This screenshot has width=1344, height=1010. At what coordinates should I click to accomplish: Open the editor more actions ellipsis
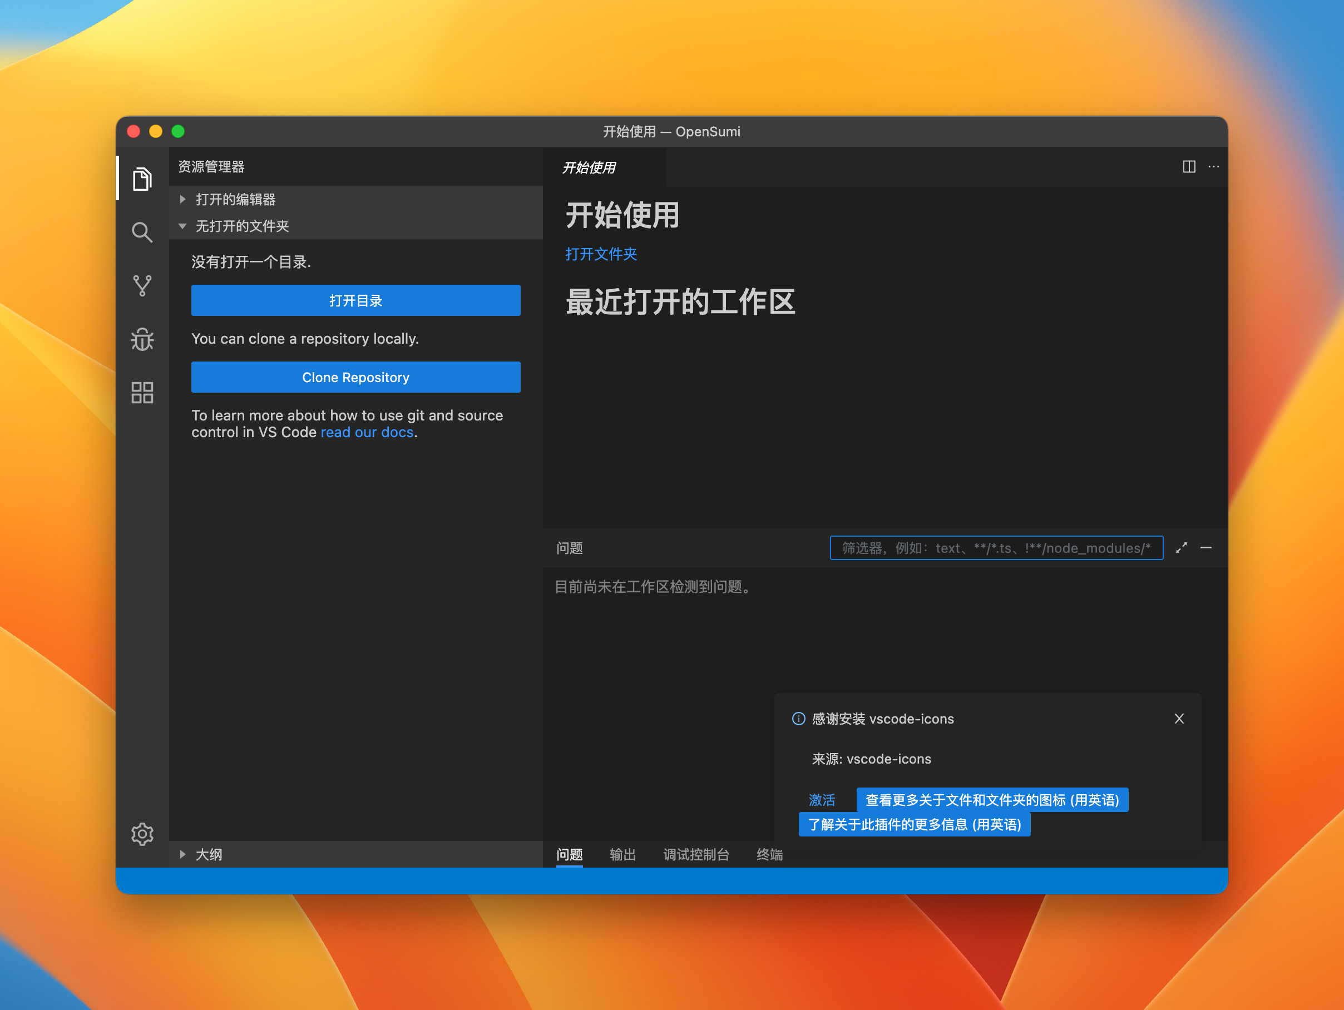click(x=1213, y=166)
